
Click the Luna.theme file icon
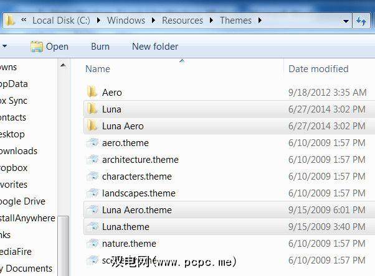point(93,227)
